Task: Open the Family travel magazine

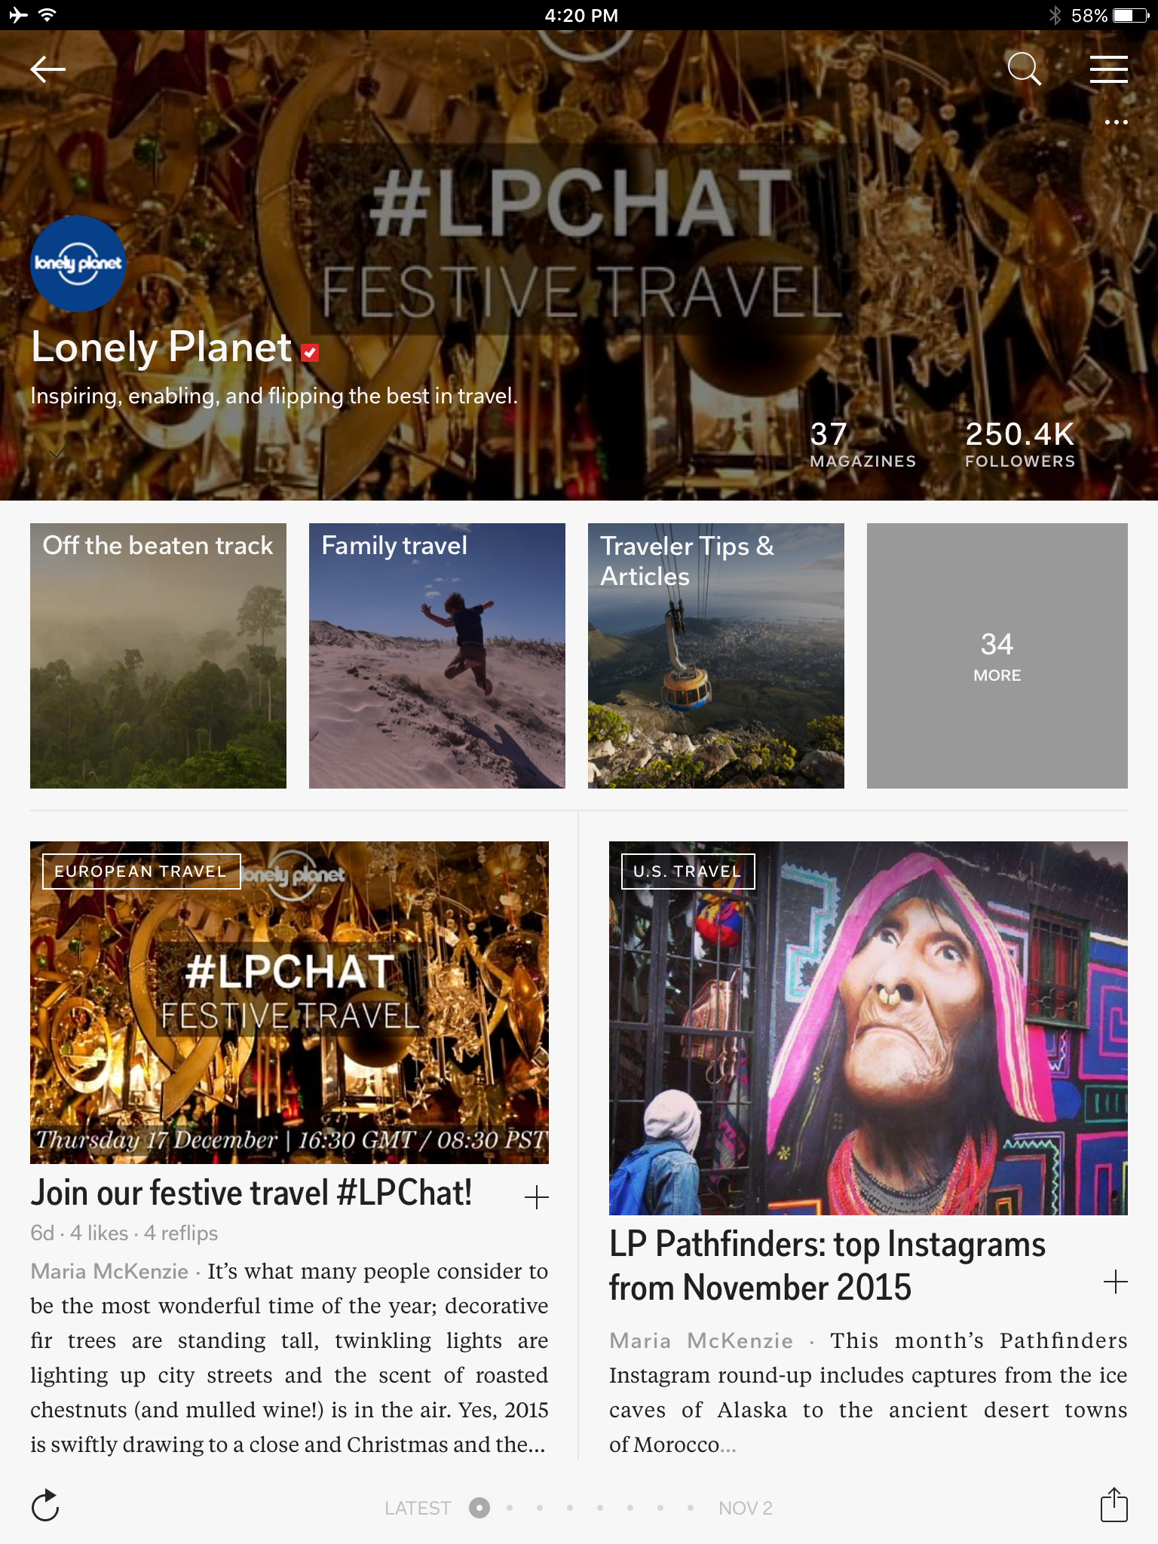Action: (437, 656)
